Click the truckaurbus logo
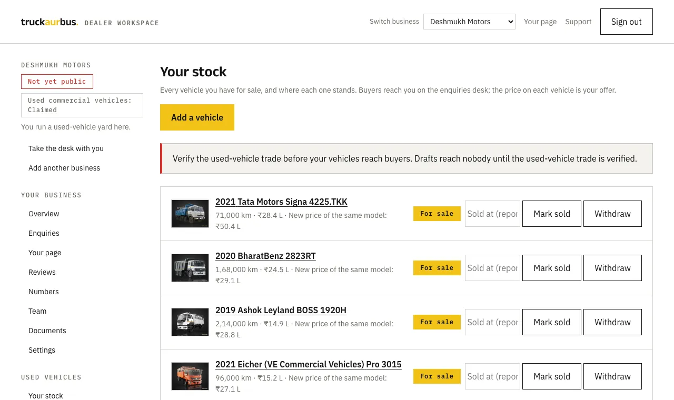 [x=49, y=22]
